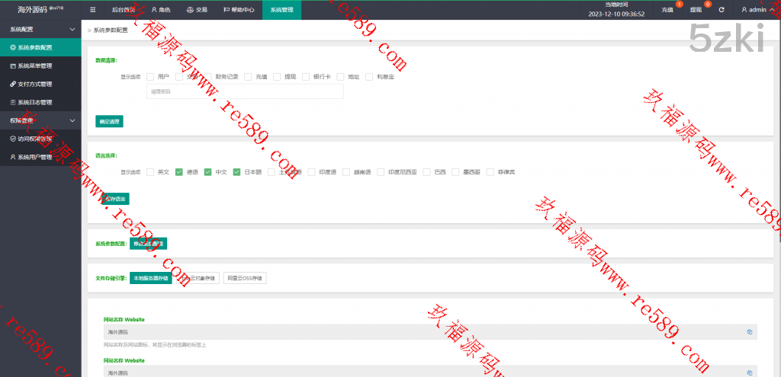This screenshot has height=377, width=781.
Task: Toggle sidebar with the hamburger menu icon
Action: pos(92,10)
